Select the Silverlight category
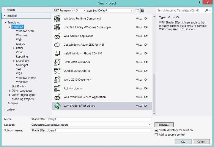This screenshot has width=214, height=147. click(x=22, y=65)
